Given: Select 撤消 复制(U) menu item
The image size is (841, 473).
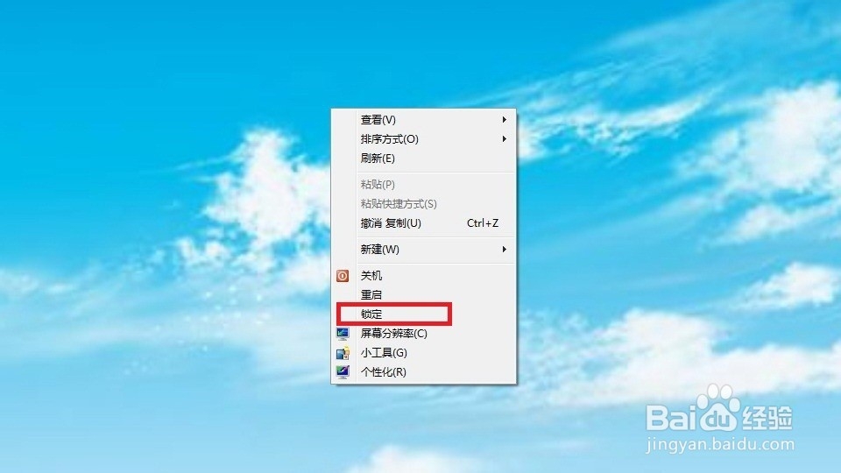Looking at the screenshot, I should (424, 223).
